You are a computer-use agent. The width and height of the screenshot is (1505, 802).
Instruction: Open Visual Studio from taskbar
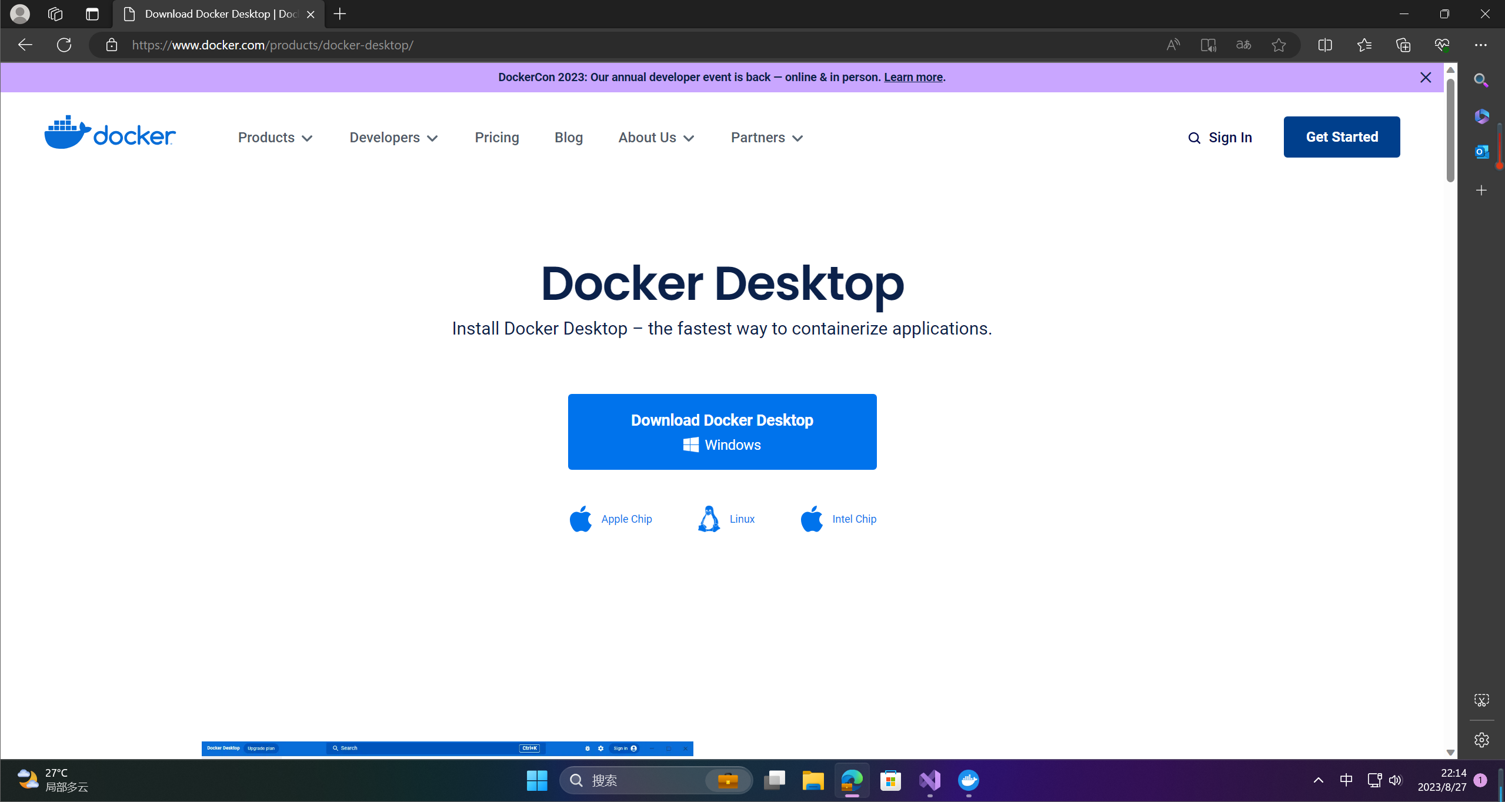(x=930, y=780)
